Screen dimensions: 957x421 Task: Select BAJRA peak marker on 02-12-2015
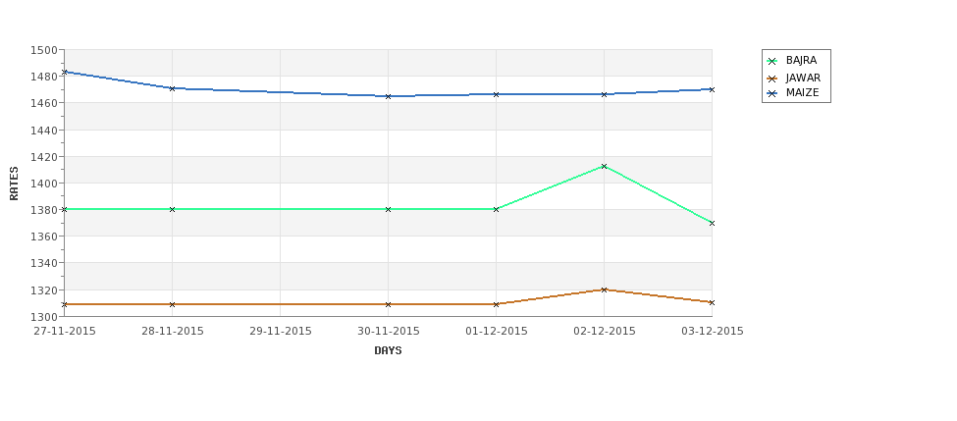point(605,166)
